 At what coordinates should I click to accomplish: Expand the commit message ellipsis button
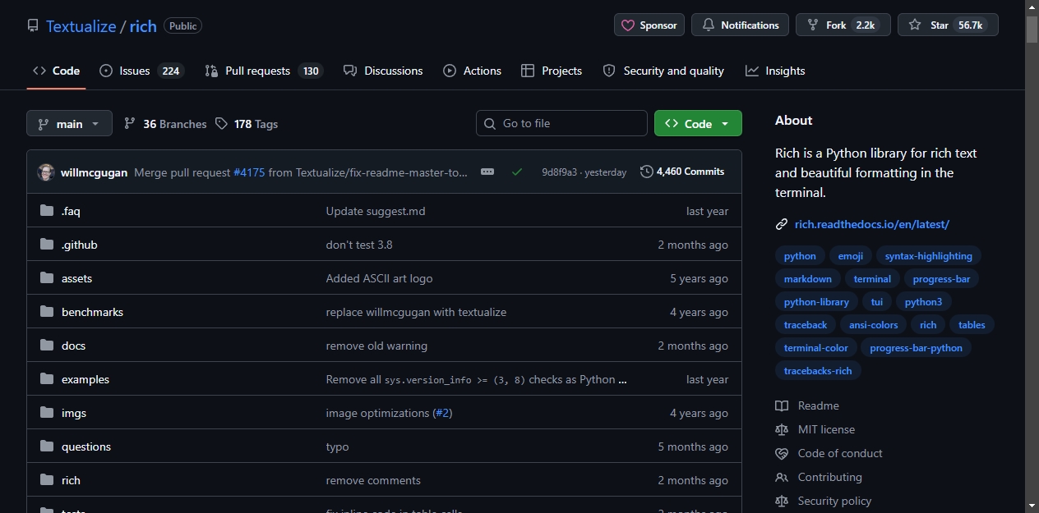[x=487, y=172]
